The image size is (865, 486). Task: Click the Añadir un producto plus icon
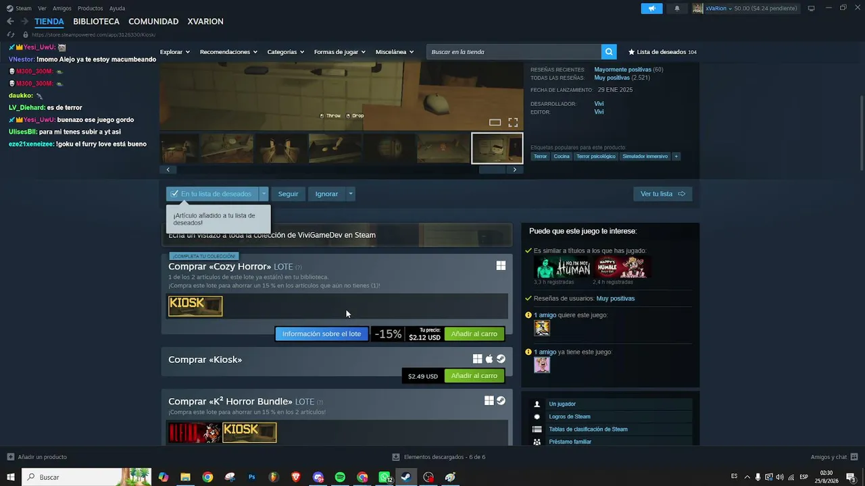tap(10, 457)
